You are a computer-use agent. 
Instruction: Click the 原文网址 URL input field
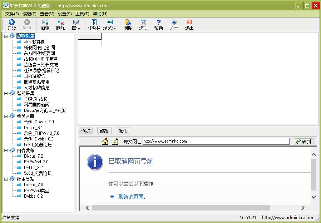click(x=216, y=141)
